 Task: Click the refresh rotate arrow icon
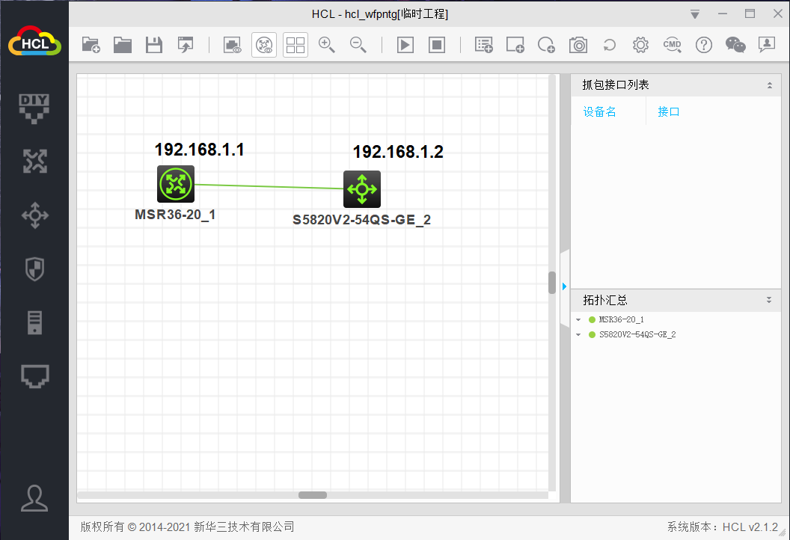tap(609, 45)
